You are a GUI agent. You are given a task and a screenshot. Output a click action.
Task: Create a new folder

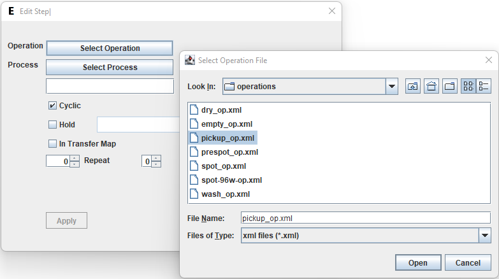click(450, 87)
